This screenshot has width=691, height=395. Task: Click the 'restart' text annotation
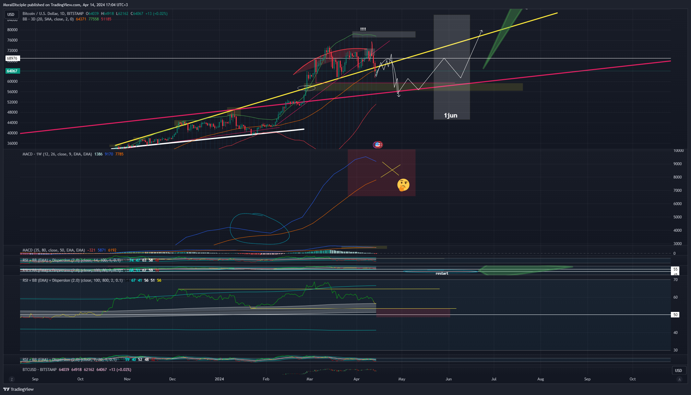[442, 274]
